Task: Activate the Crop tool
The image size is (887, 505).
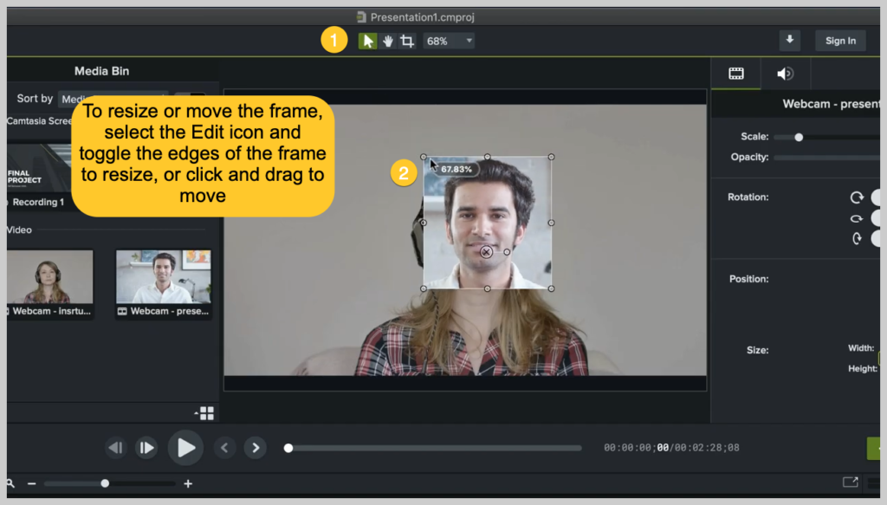Action: pyautogui.click(x=406, y=40)
